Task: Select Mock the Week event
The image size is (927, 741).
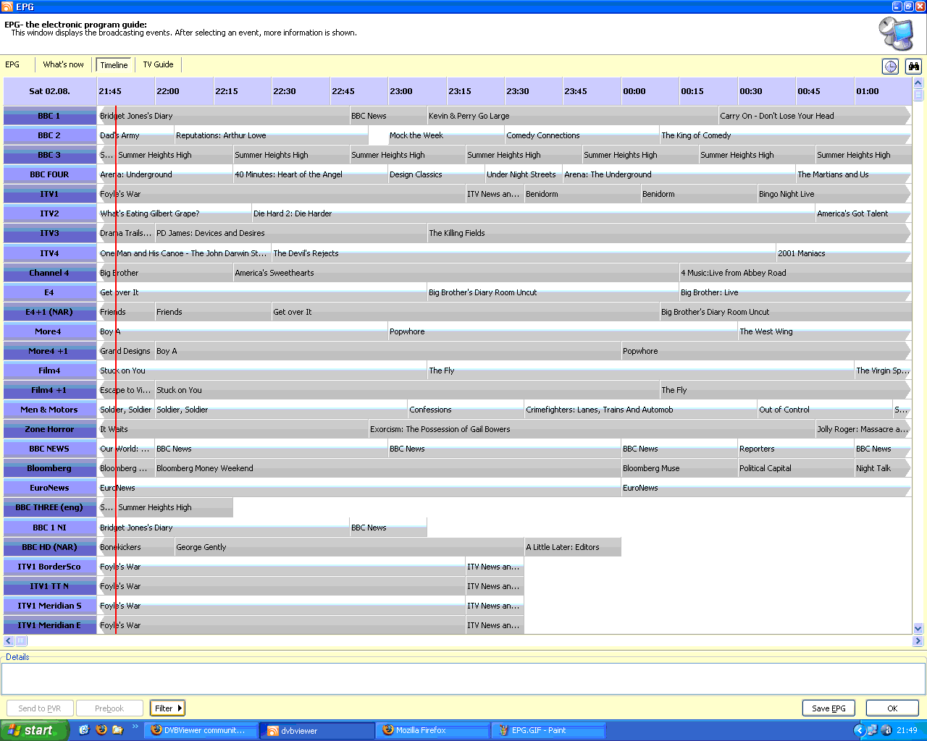Action: (x=446, y=135)
